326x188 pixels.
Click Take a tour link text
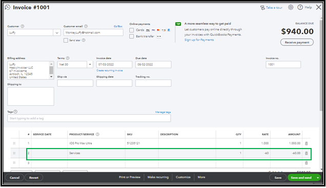click(274, 8)
